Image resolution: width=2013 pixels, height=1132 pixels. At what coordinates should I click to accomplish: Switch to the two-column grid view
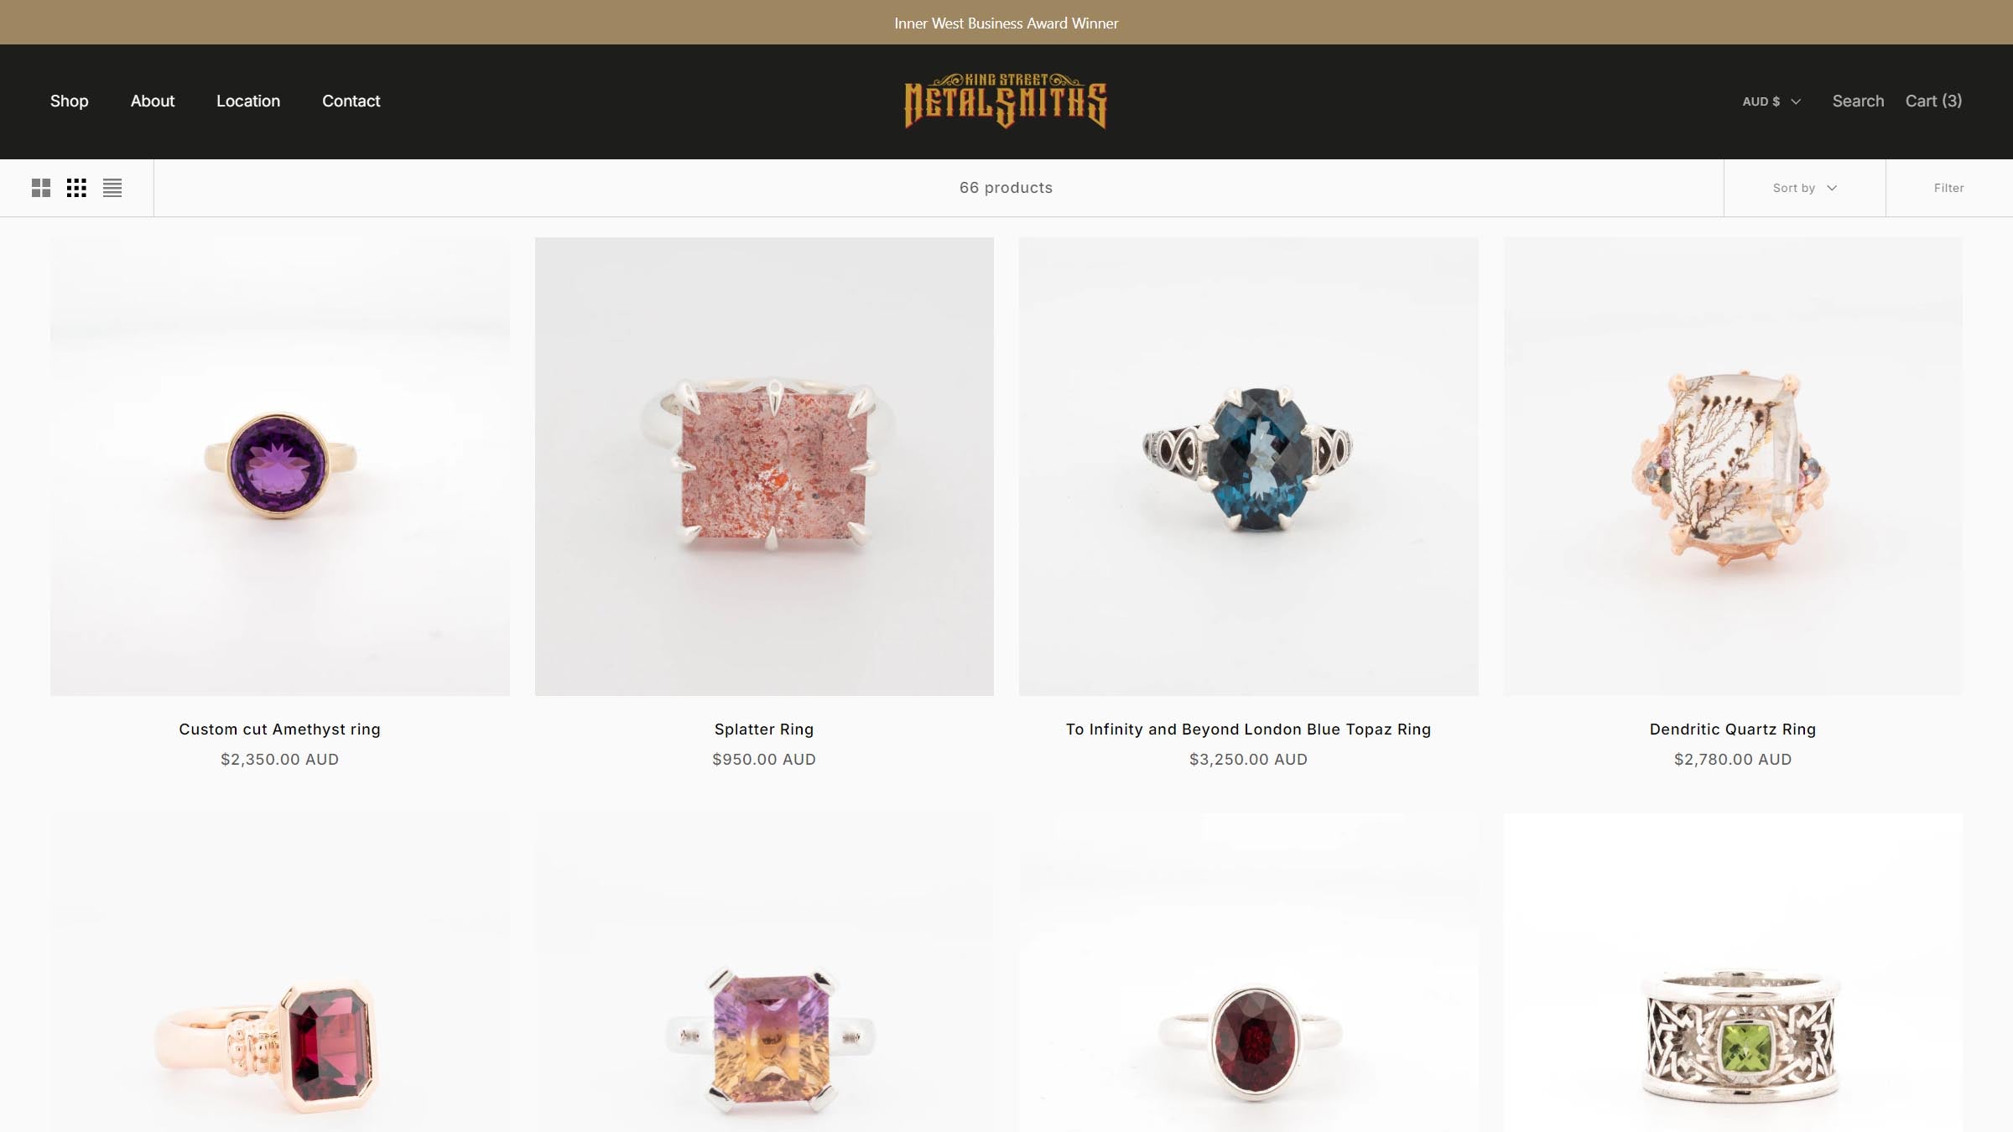(41, 188)
